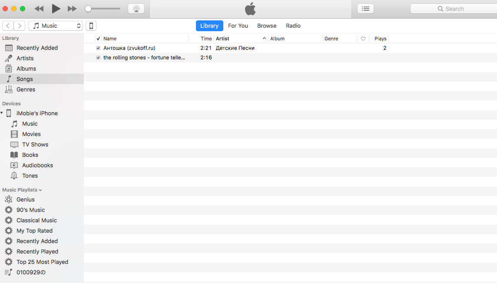Open the Up Next list button
Image resolution: width=497 pixels, height=283 pixels.
(365, 9)
